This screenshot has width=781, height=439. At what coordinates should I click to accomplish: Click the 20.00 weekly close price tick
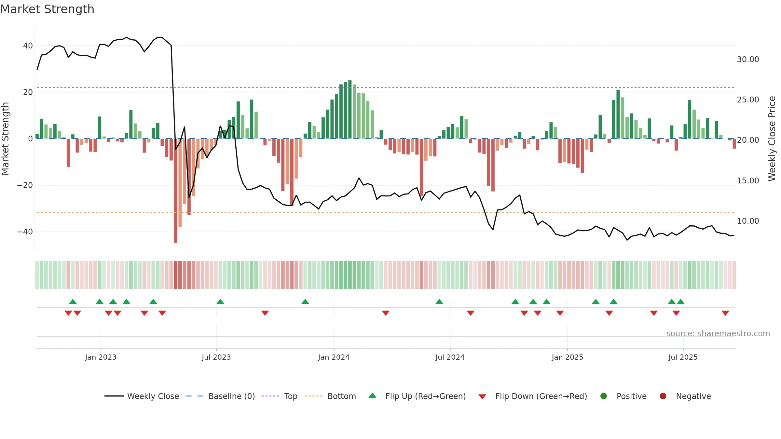(748, 140)
